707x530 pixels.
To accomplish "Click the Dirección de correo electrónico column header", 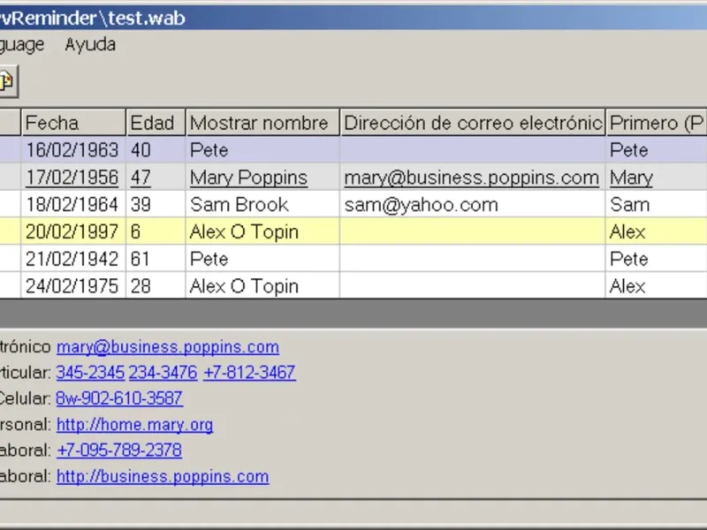I will [x=472, y=123].
